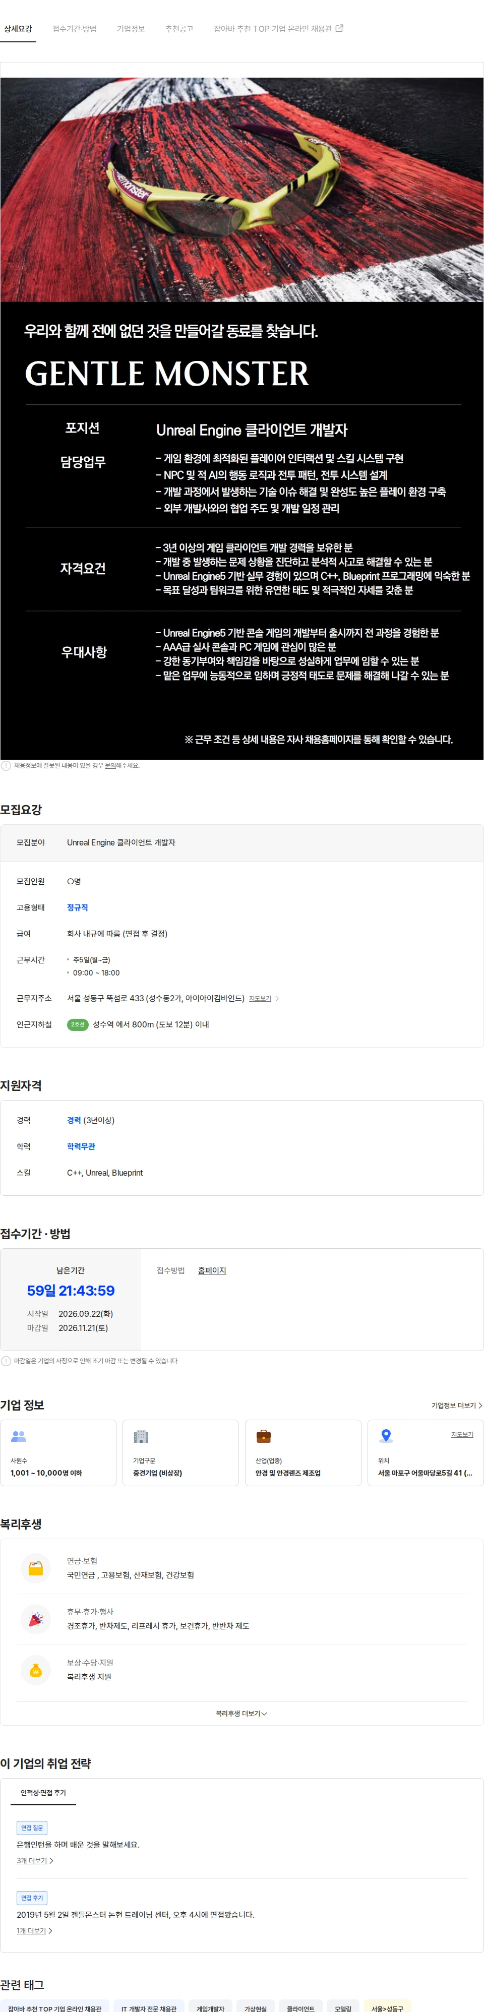Click the 서울>성동구 tag

387,2006
